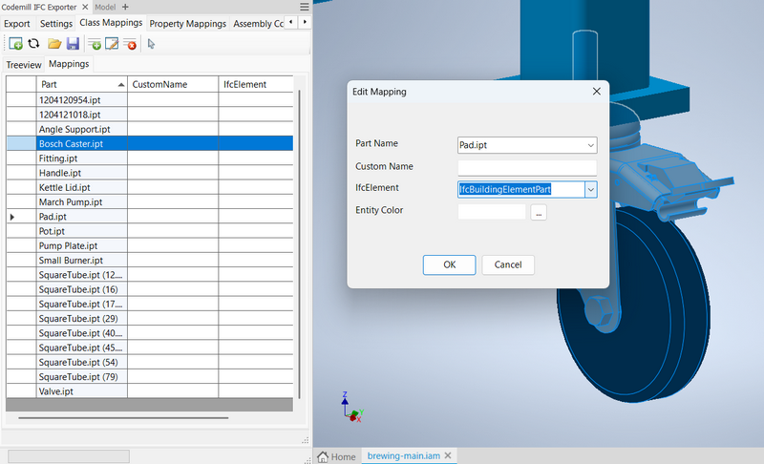Select the Angle Support.ipt row

(150, 129)
